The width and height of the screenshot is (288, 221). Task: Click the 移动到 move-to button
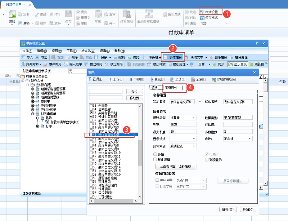coord(134,98)
